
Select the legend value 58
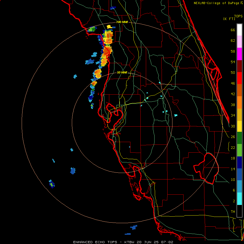(233, 51)
